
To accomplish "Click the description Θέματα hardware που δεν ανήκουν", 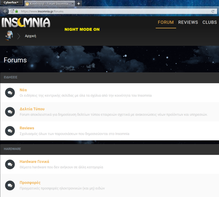I will click(x=61, y=167).
